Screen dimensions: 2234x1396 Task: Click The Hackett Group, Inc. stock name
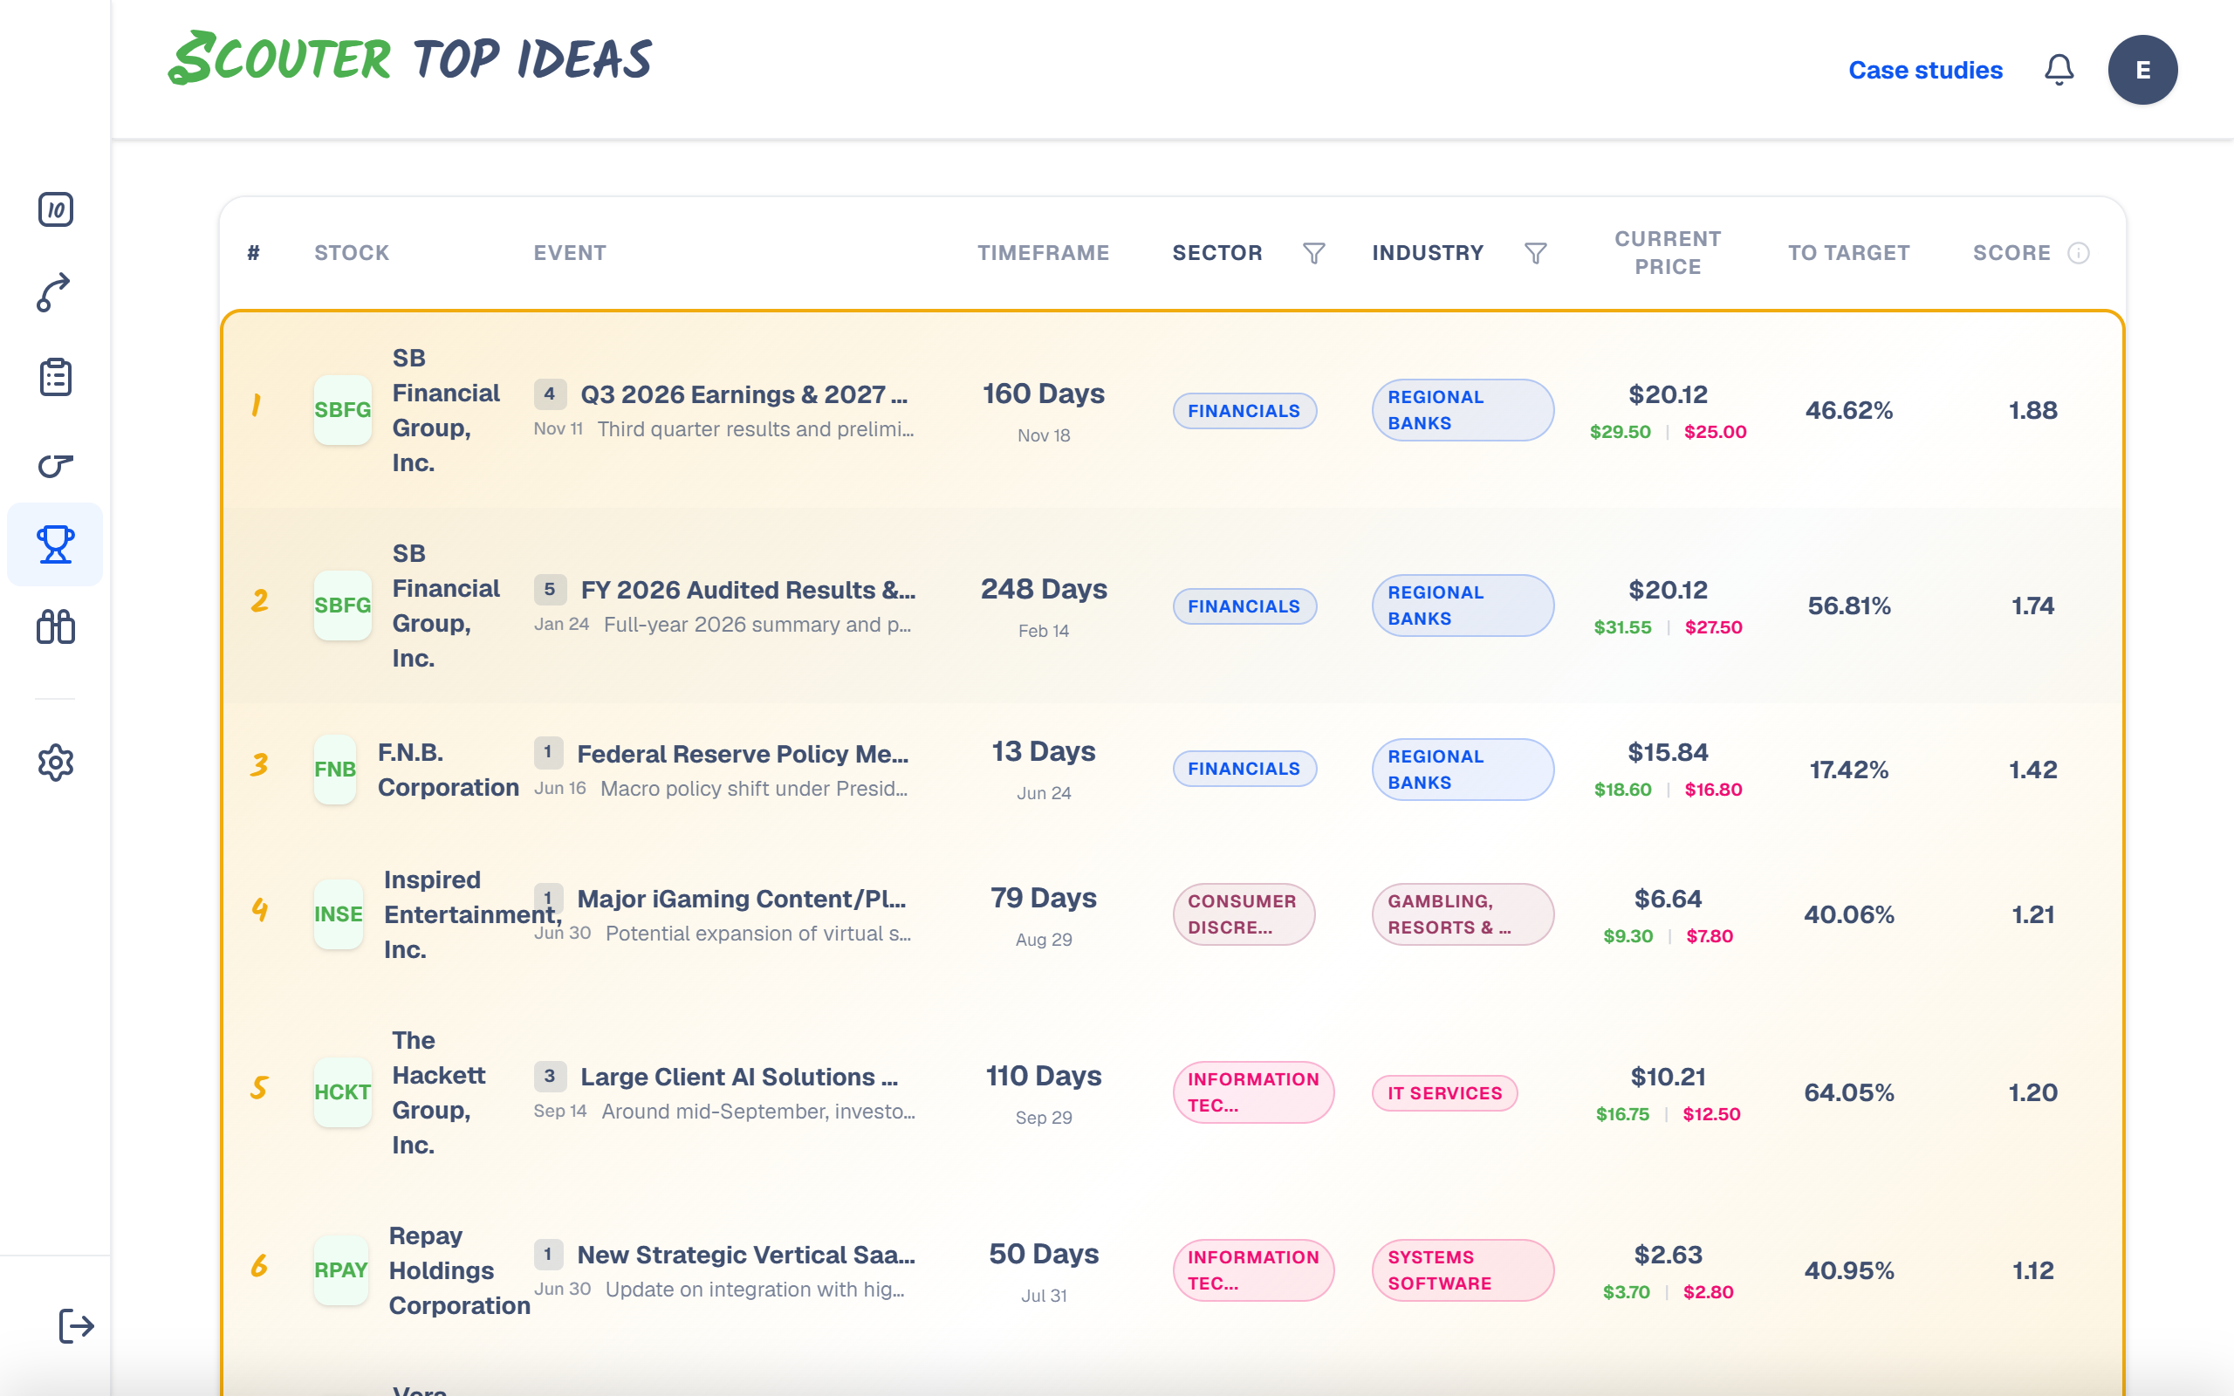tap(438, 1092)
